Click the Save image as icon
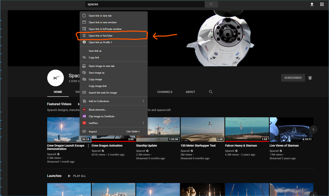 [84, 72]
